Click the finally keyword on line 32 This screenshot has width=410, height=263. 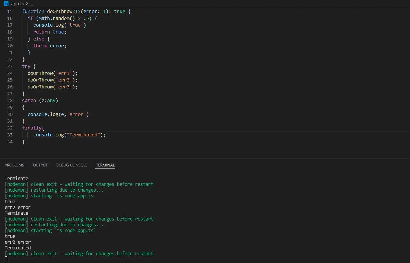tap(32, 128)
